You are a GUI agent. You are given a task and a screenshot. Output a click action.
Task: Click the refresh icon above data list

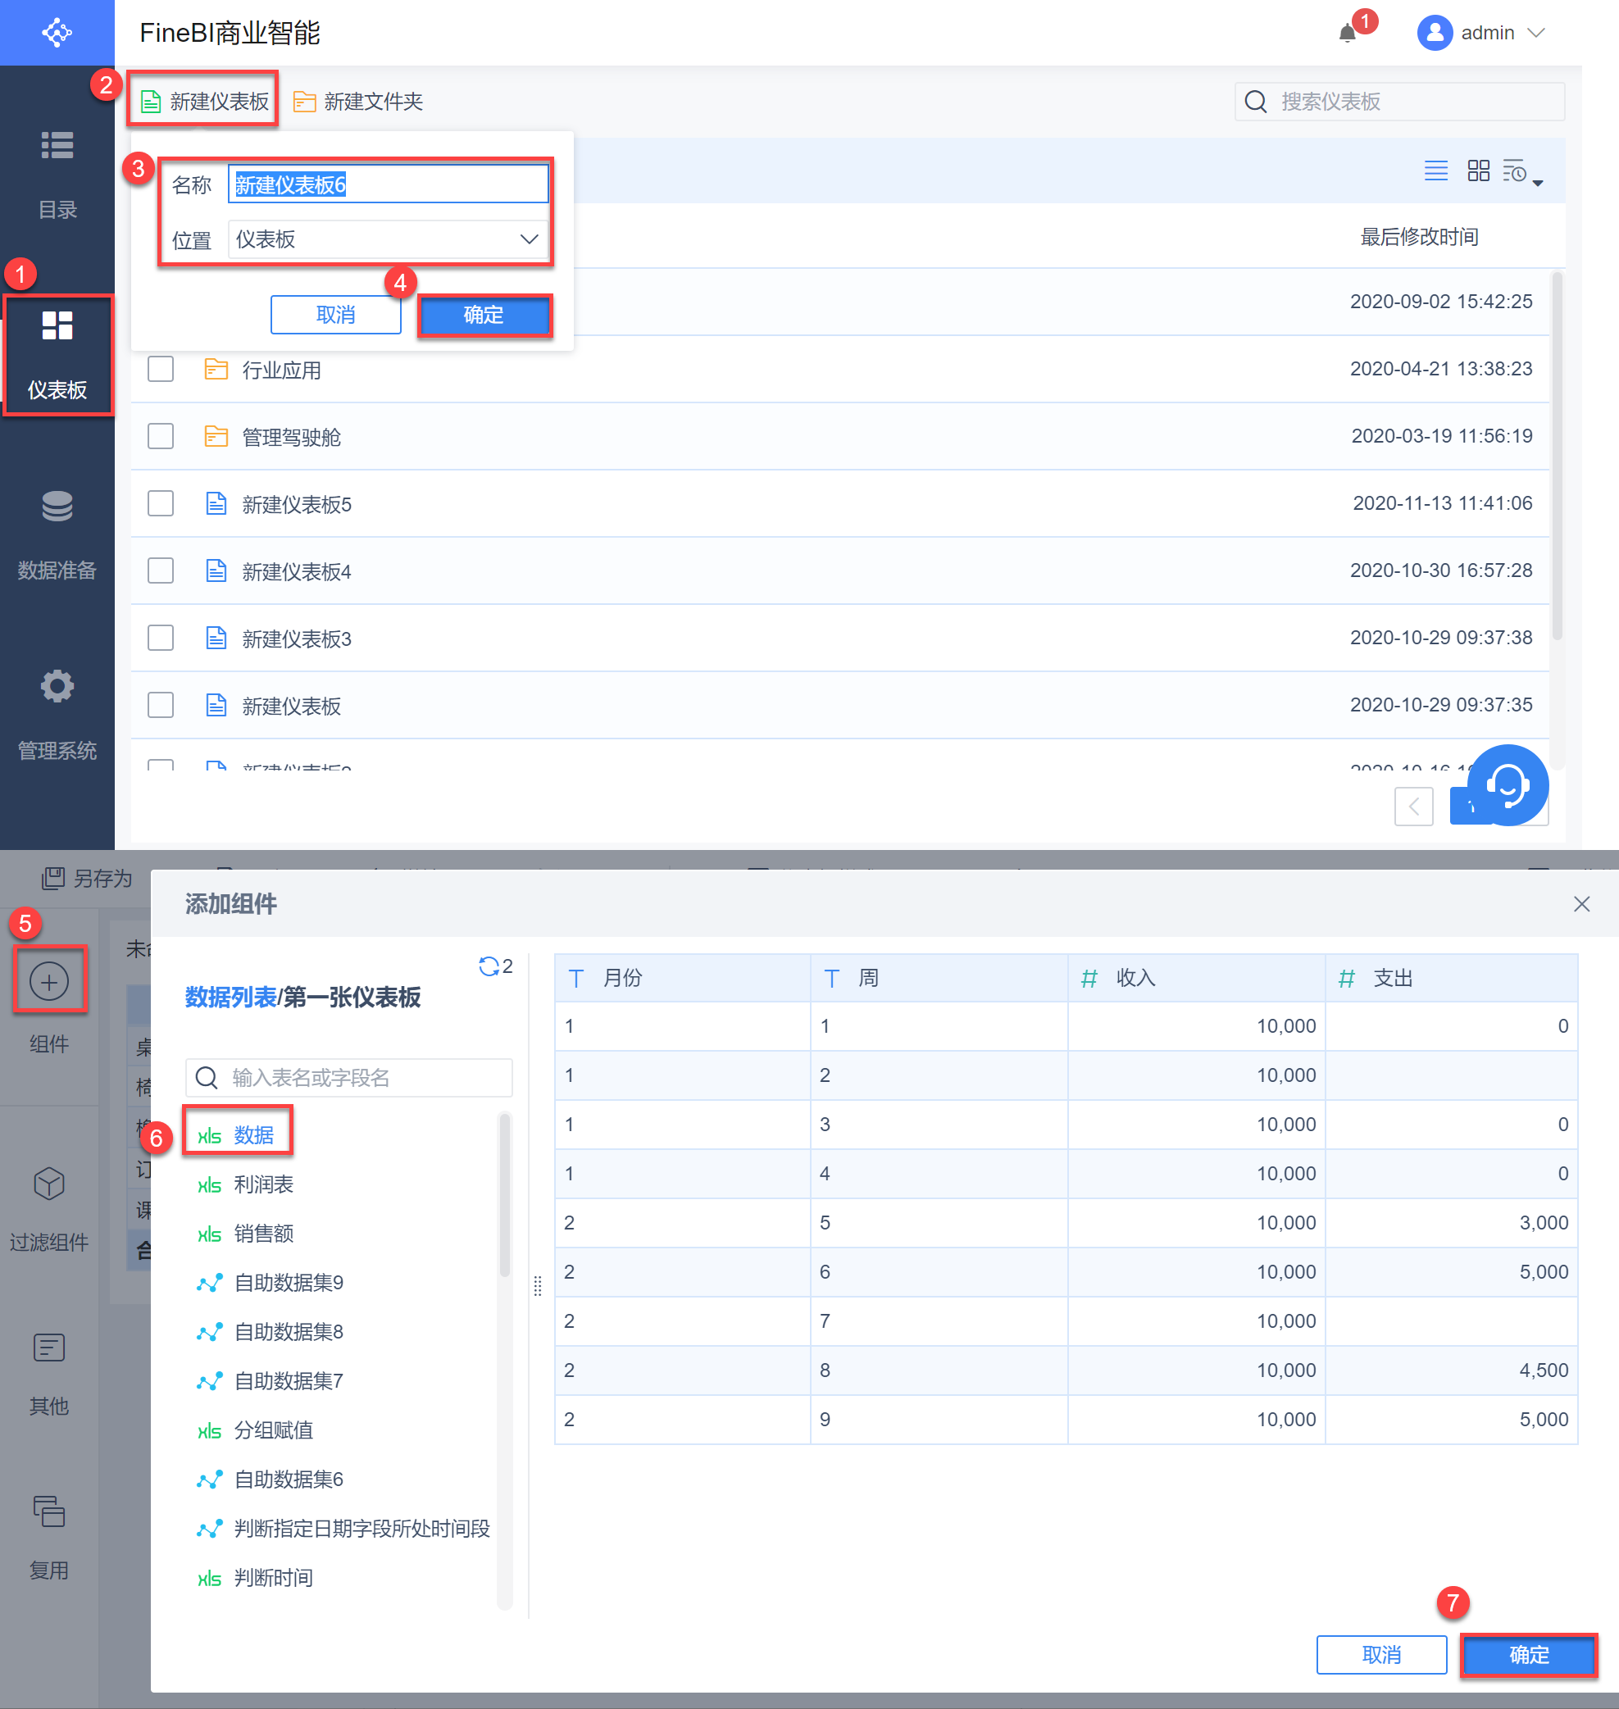[489, 966]
